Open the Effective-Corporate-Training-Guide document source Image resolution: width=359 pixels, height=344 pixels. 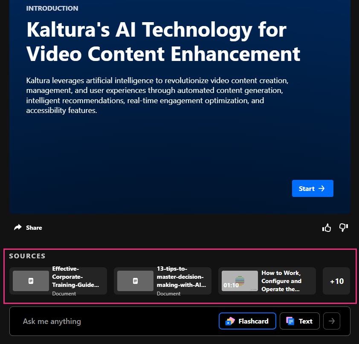[58, 281]
